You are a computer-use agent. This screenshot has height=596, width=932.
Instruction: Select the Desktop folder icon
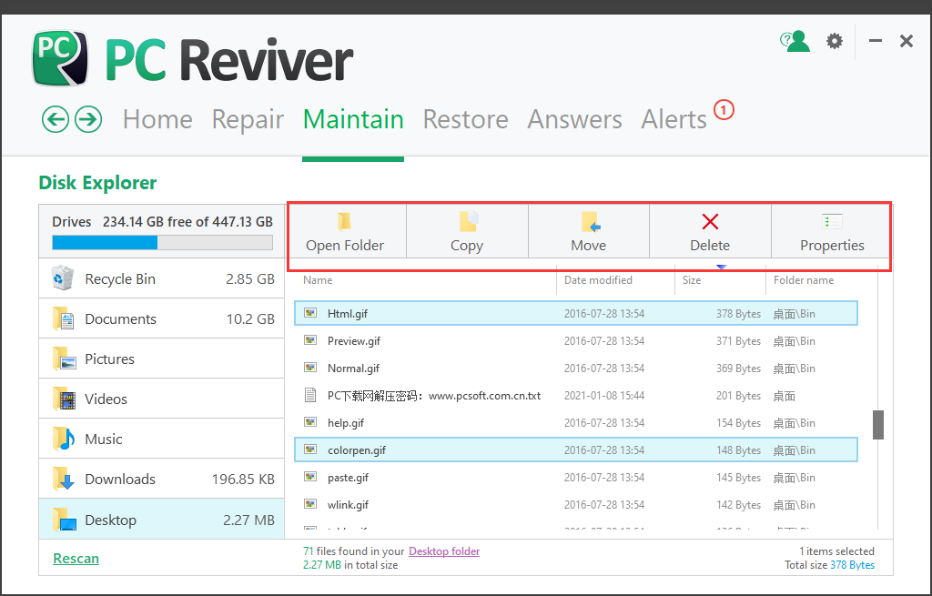tap(65, 520)
